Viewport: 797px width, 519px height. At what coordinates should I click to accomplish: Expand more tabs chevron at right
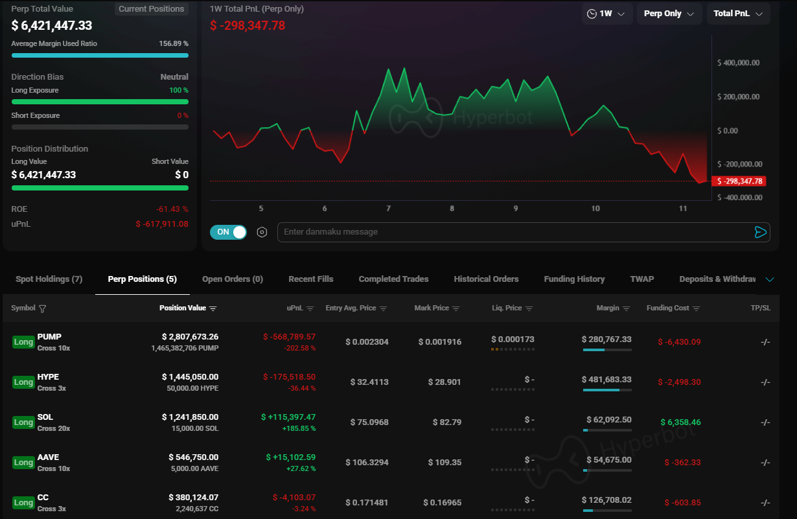pos(770,279)
